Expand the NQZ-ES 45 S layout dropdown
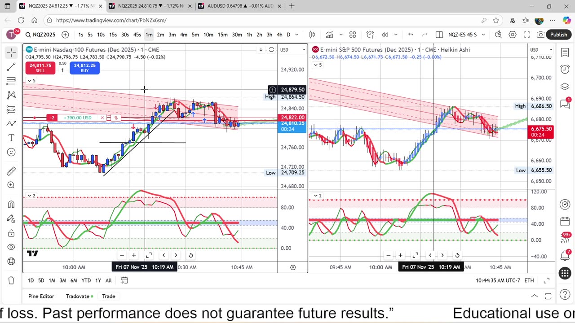This screenshot has height=323, width=575. pyautogui.click(x=484, y=35)
